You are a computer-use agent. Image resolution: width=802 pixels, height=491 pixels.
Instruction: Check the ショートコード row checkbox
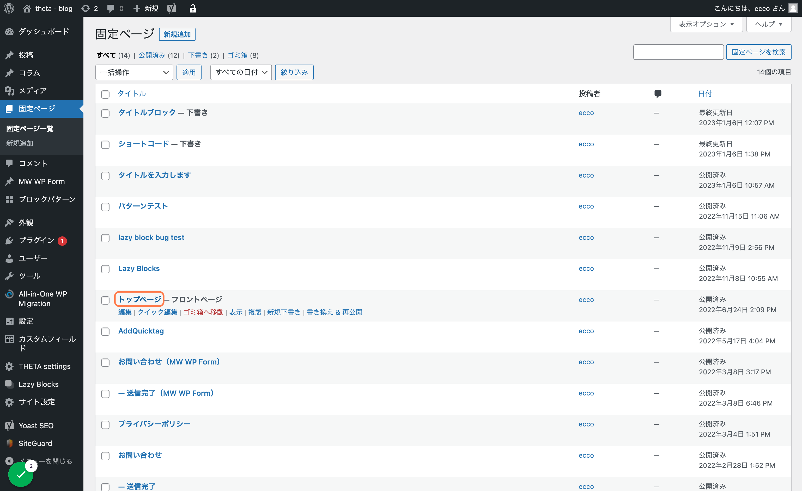click(x=105, y=144)
